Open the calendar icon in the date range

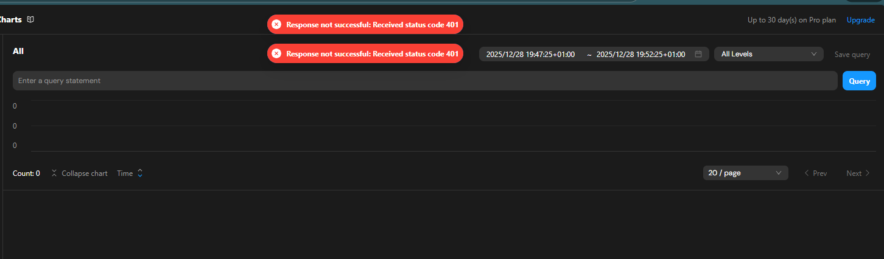pos(698,54)
